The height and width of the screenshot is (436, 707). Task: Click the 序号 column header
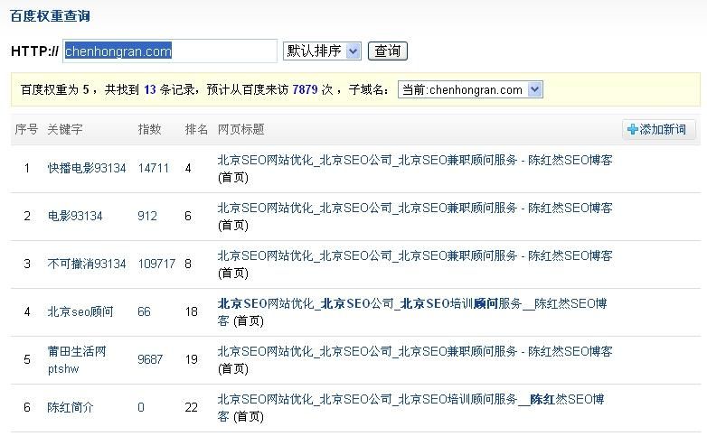(26, 130)
